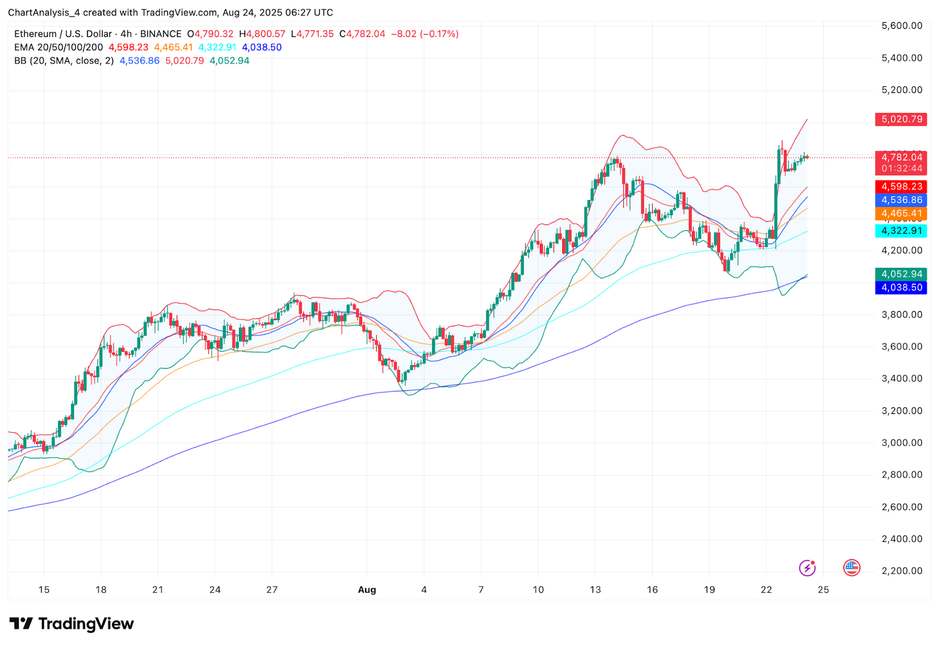Click the purple lightning bolt icon
The height and width of the screenshot is (647, 939).
[808, 568]
